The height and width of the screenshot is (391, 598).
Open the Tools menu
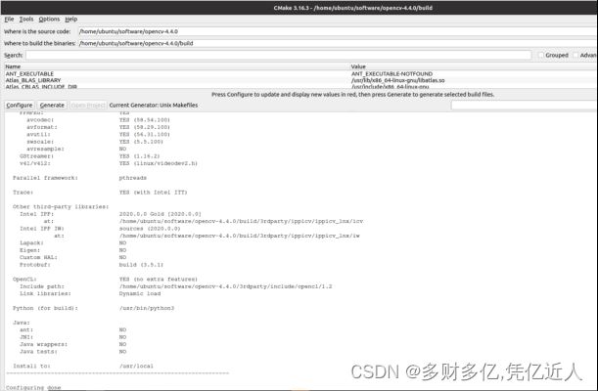[x=26, y=19]
